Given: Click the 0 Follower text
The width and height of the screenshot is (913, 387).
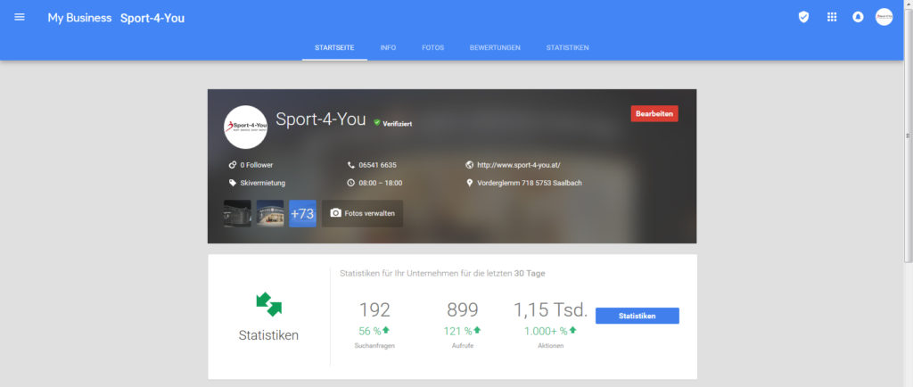Looking at the screenshot, I should (256, 165).
